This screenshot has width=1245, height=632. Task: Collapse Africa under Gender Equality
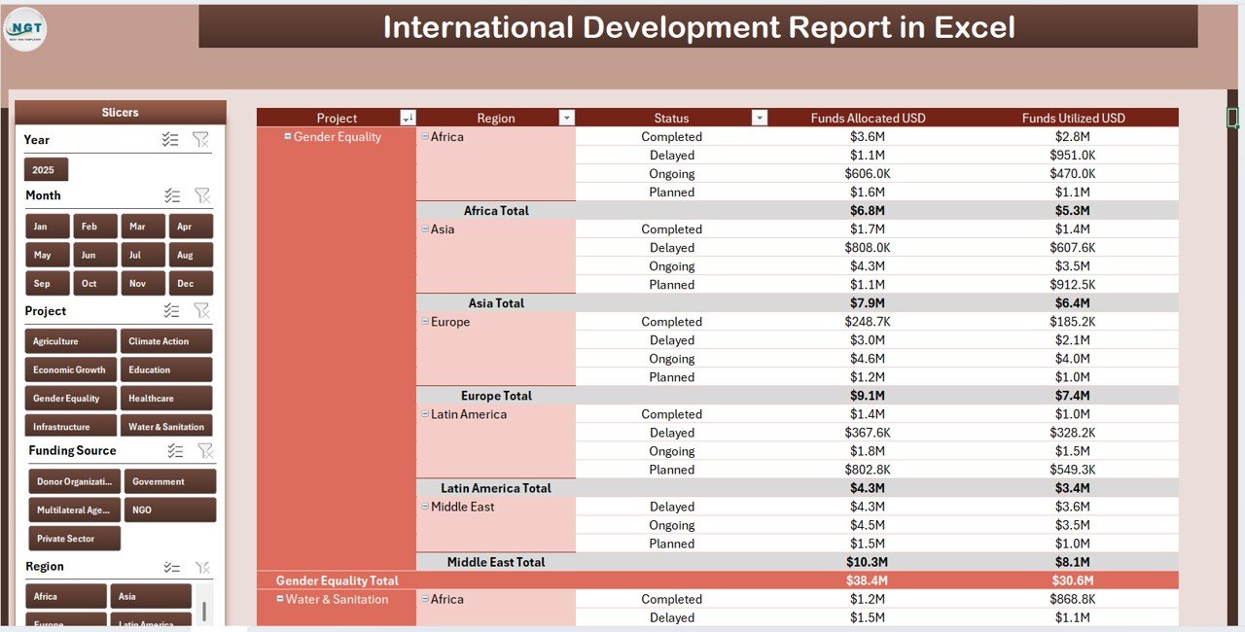pyautogui.click(x=425, y=137)
